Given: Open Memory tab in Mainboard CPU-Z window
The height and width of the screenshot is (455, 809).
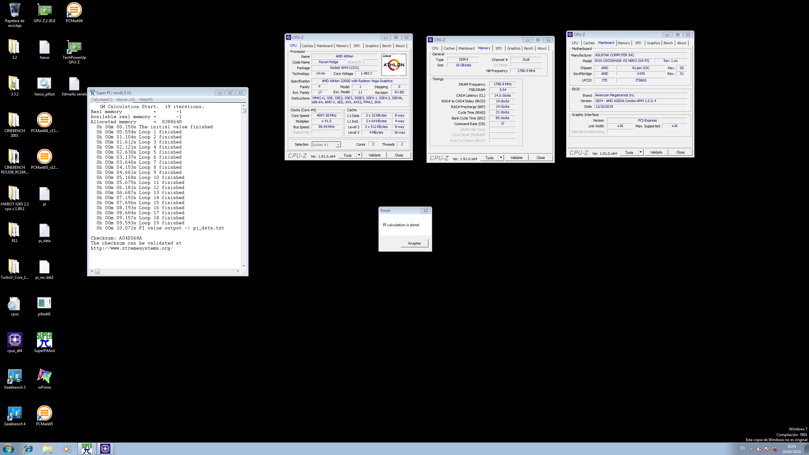Looking at the screenshot, I should 623,43.
